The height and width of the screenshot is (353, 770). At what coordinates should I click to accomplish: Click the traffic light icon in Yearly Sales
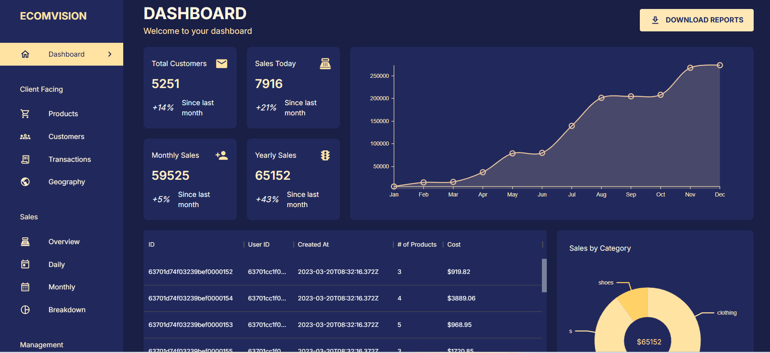(325, 155)
